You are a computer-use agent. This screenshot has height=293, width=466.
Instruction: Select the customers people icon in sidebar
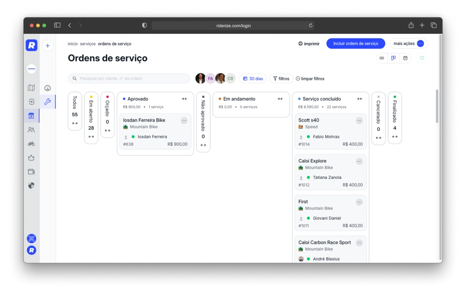tap(31, 130)
